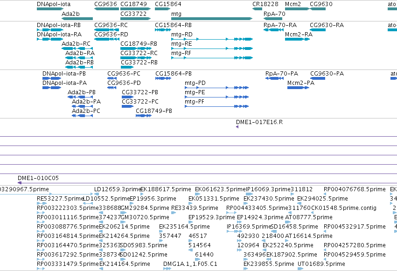This screenshot has height=271, width=397.
Task: Select the CG15864 gene label
Action: pos(168,4)
